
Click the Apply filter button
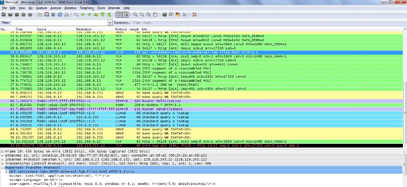pyautogui.click(x=147, y=23)
